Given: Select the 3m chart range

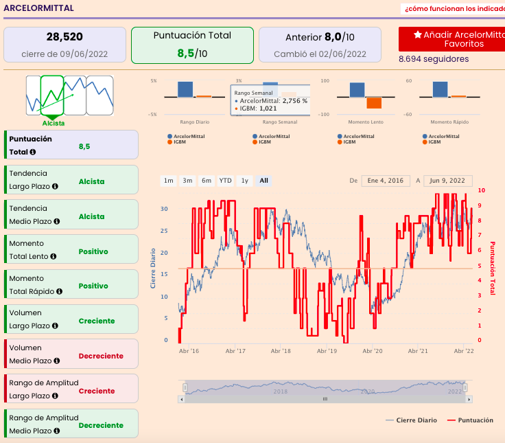Looking at the screenshot, I should (187, 181).
